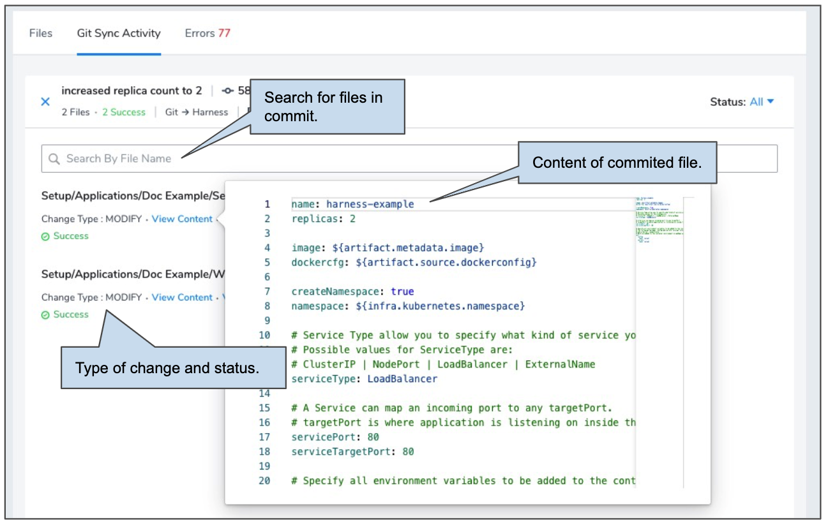Screen dimensions: 828x525
Task: Click the 'replicas: 2' code line
Action: [323, 219]
